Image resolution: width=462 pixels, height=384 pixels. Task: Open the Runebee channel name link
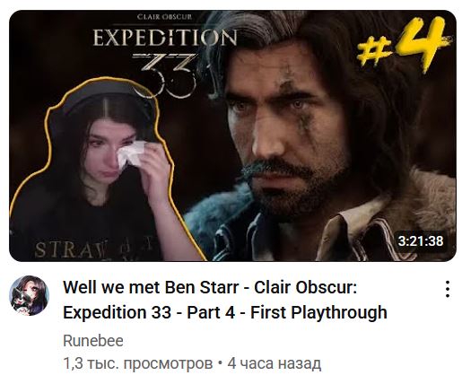(x=93, y=341)
